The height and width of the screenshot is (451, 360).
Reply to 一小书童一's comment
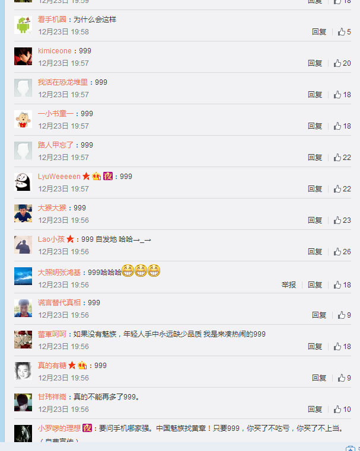[315, 126]
